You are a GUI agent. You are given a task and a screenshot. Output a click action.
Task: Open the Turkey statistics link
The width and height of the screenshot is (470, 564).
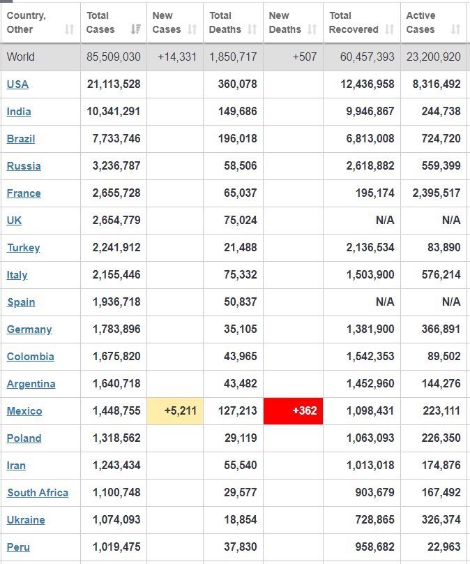24,248
